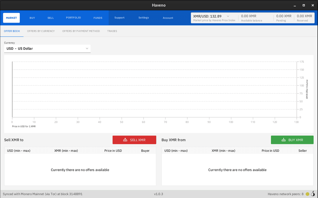Sort buy offers by XMR (min - max)

click(x=224, y=150)
